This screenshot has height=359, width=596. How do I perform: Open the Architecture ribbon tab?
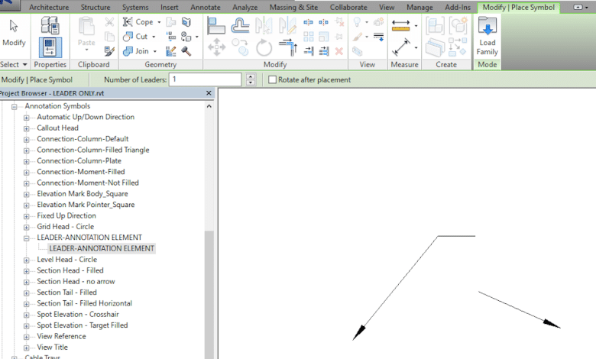(49, 7)
